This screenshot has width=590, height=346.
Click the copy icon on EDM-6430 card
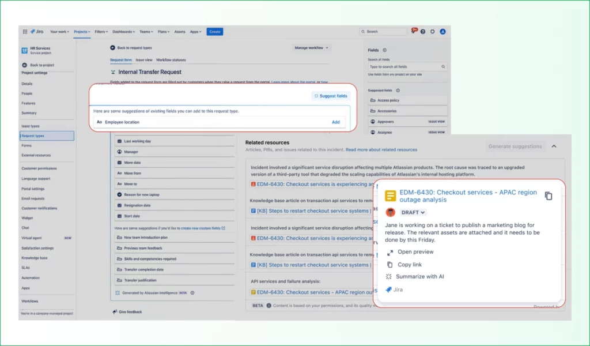[x=549, y=195]
